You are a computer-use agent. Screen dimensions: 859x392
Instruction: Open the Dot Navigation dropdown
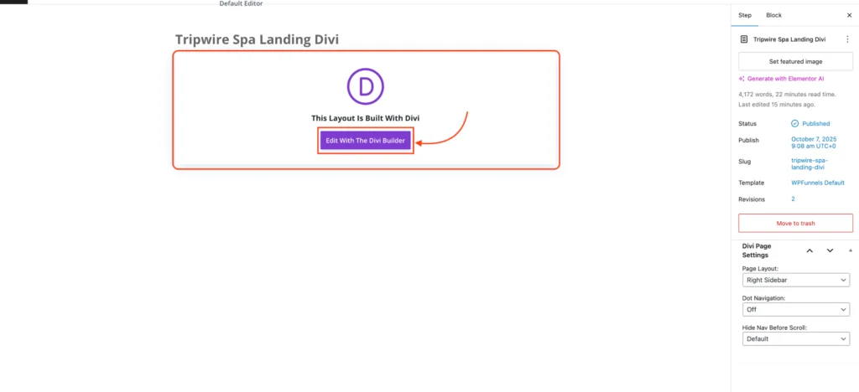pos(796,309)
